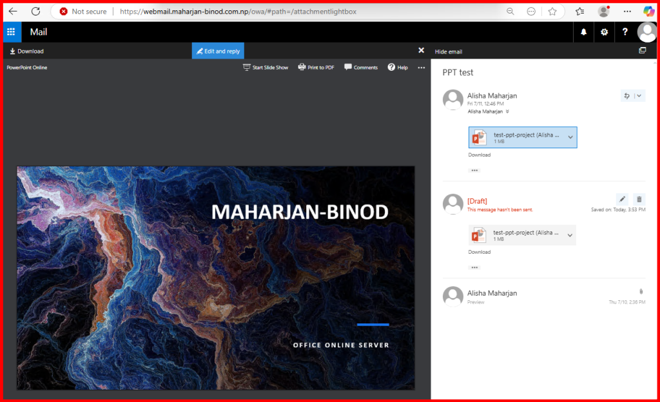
Task: Edit the draft with pencil icon
Action: [622, 199]
